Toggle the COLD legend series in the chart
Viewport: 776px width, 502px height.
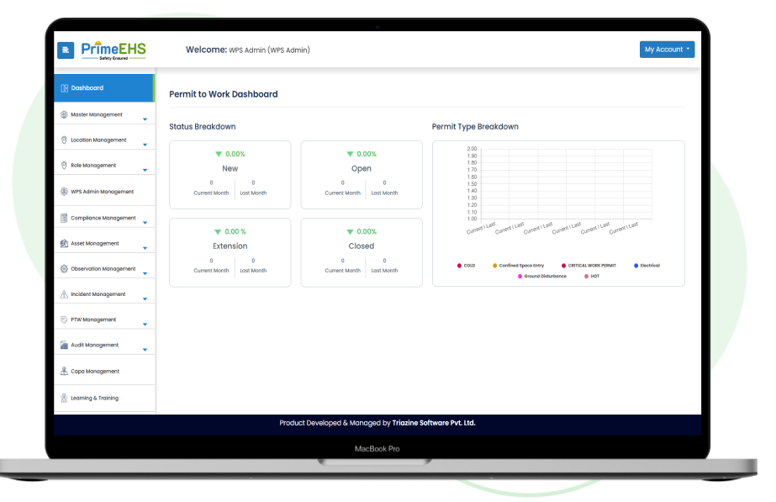466,266
